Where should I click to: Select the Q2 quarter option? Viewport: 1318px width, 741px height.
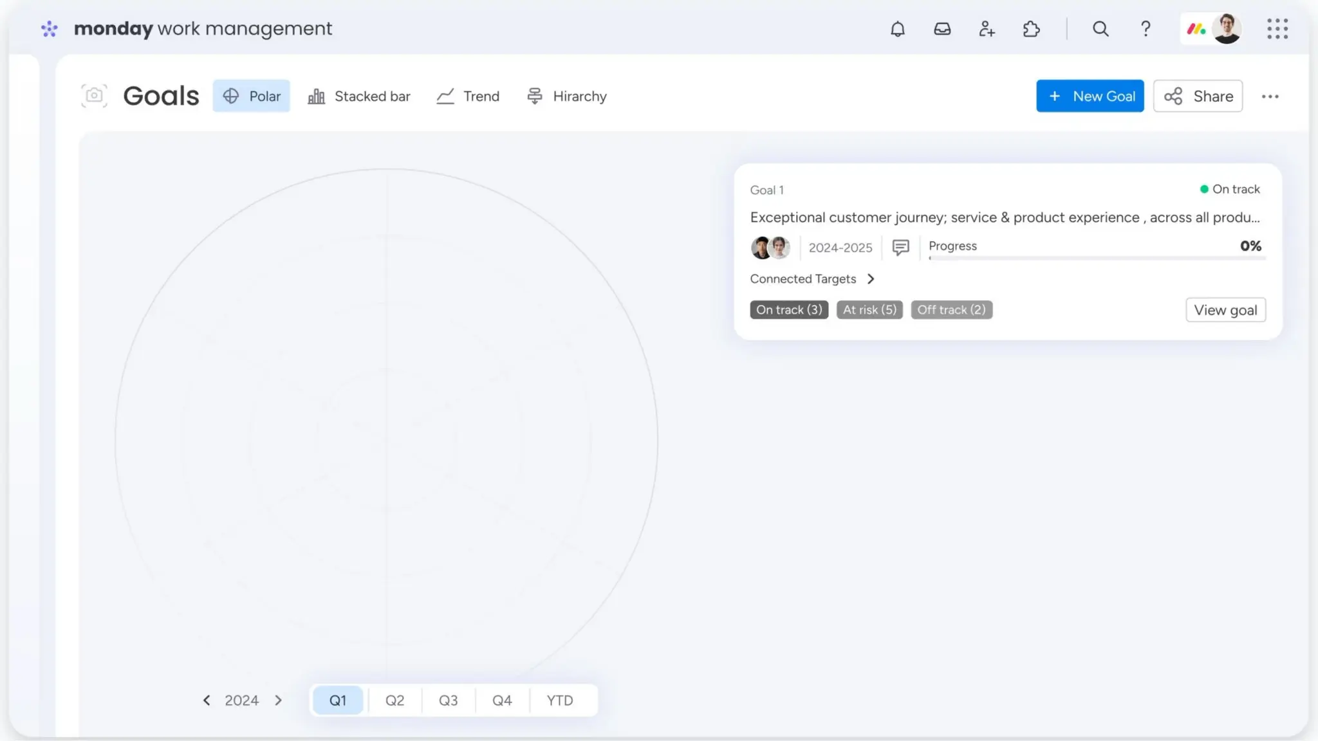394,700
